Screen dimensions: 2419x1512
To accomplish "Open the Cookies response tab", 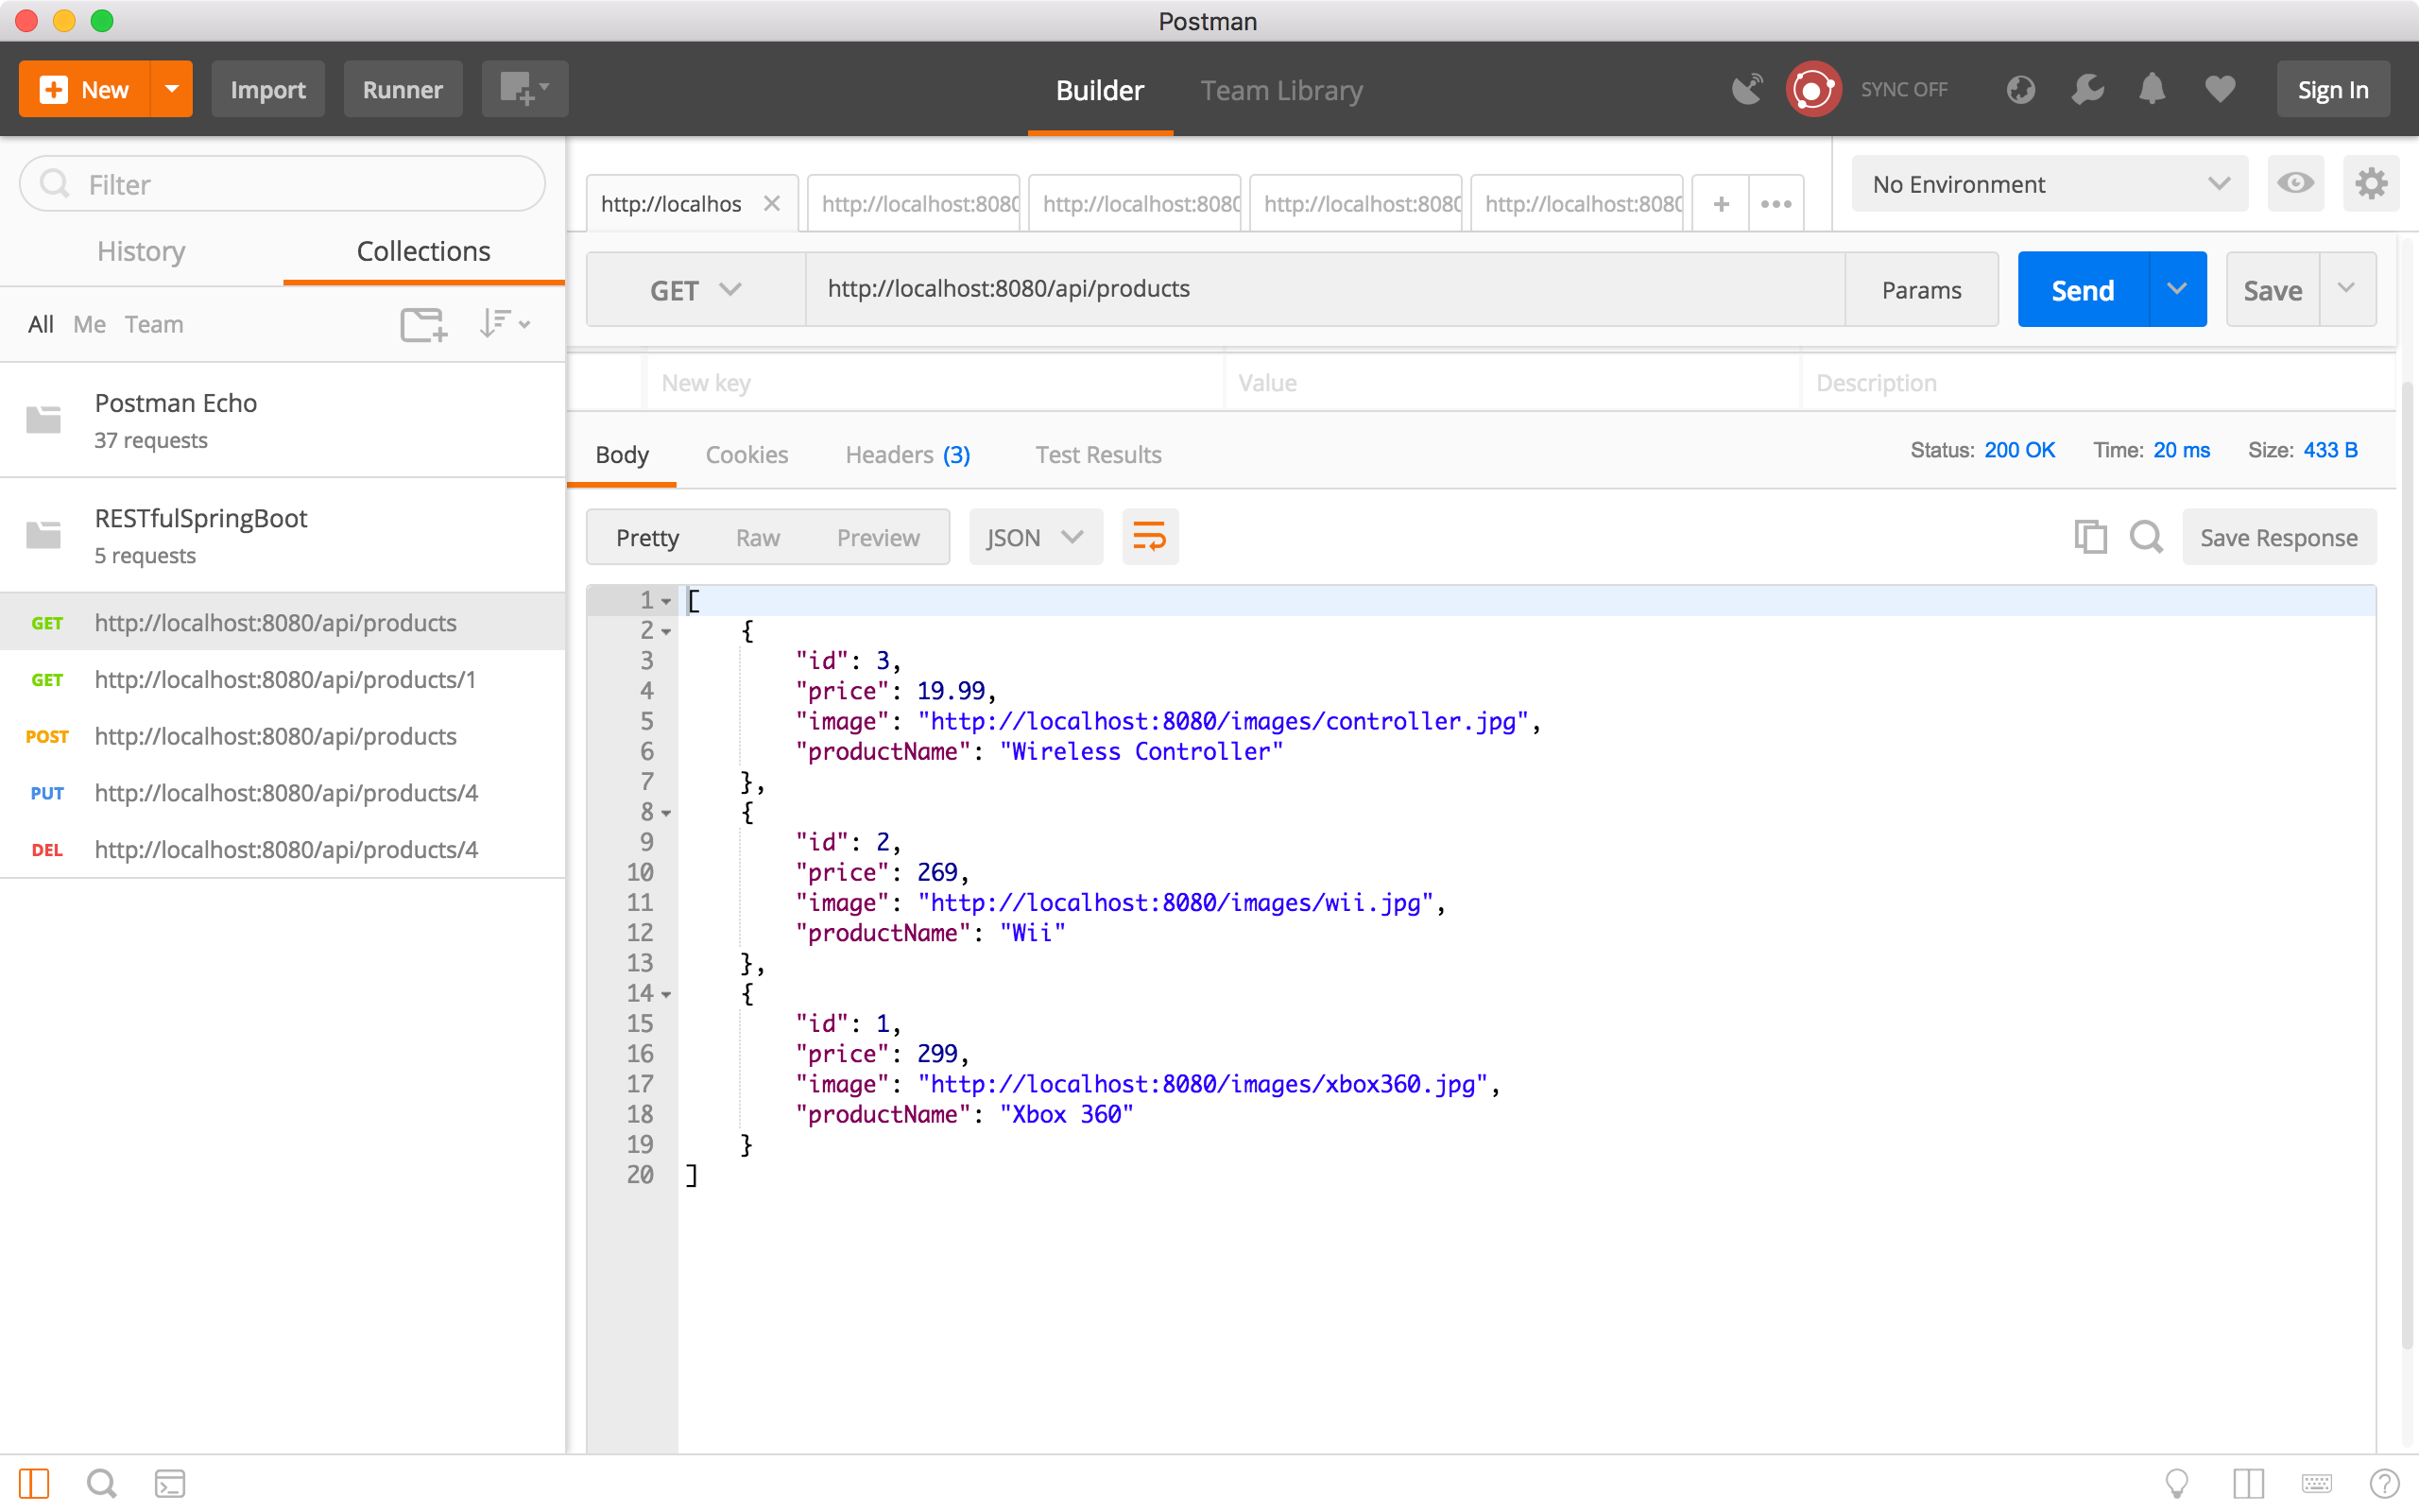I will pos(746,455).
